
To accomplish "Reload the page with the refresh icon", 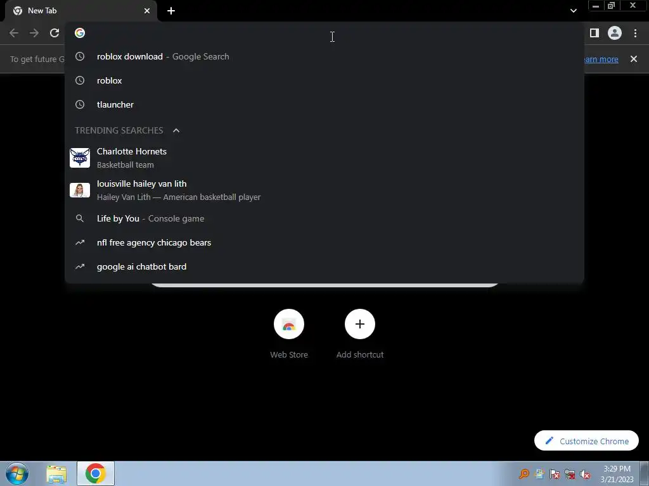I will point(55,33).
